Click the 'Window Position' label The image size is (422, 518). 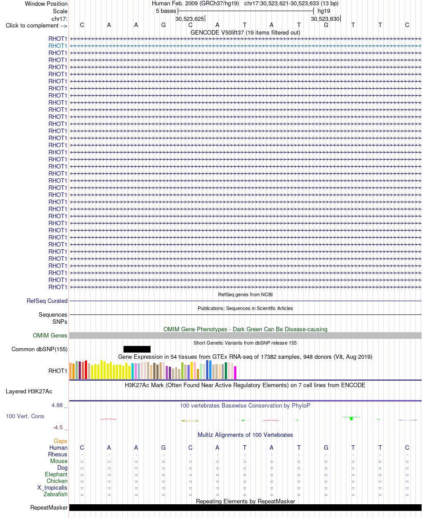click(46, 4)
